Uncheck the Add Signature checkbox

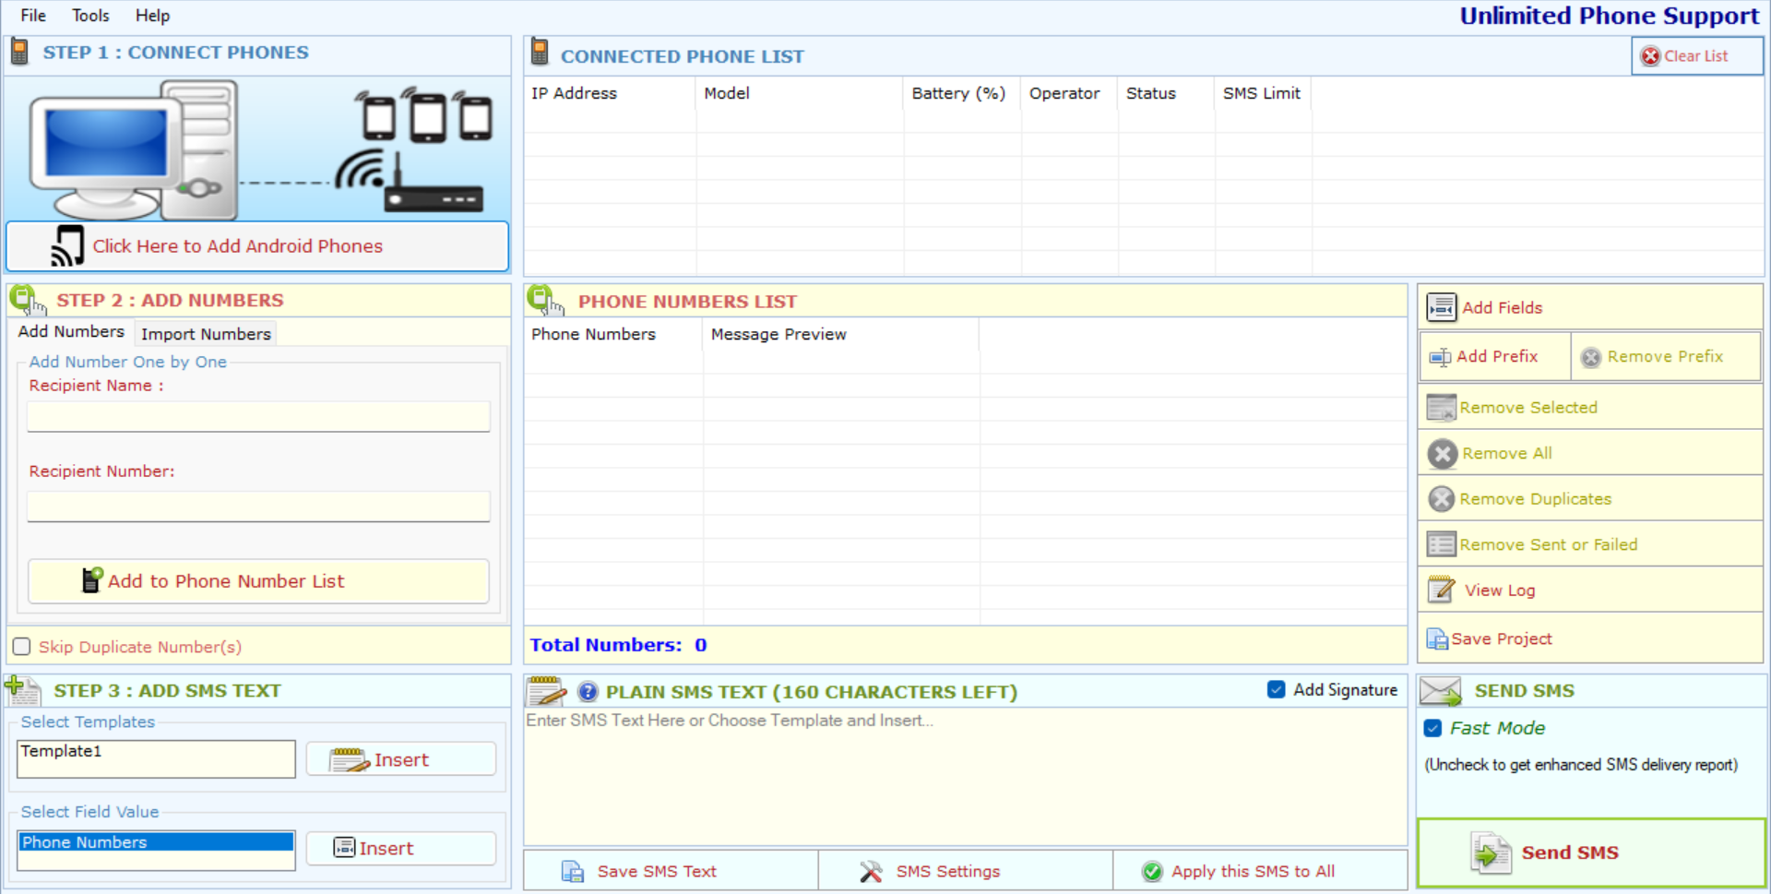pyautogui.click(x=1276, y=690)
